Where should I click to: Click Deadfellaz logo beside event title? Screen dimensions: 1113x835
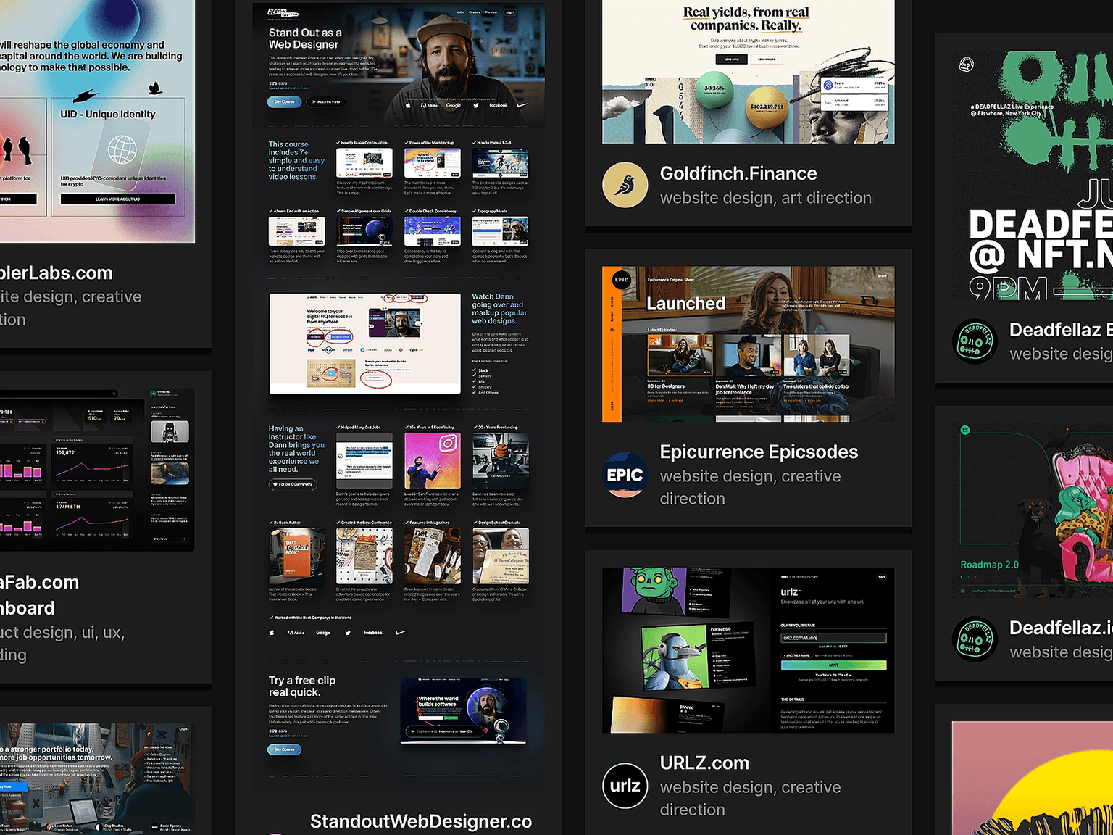point(975,341)
